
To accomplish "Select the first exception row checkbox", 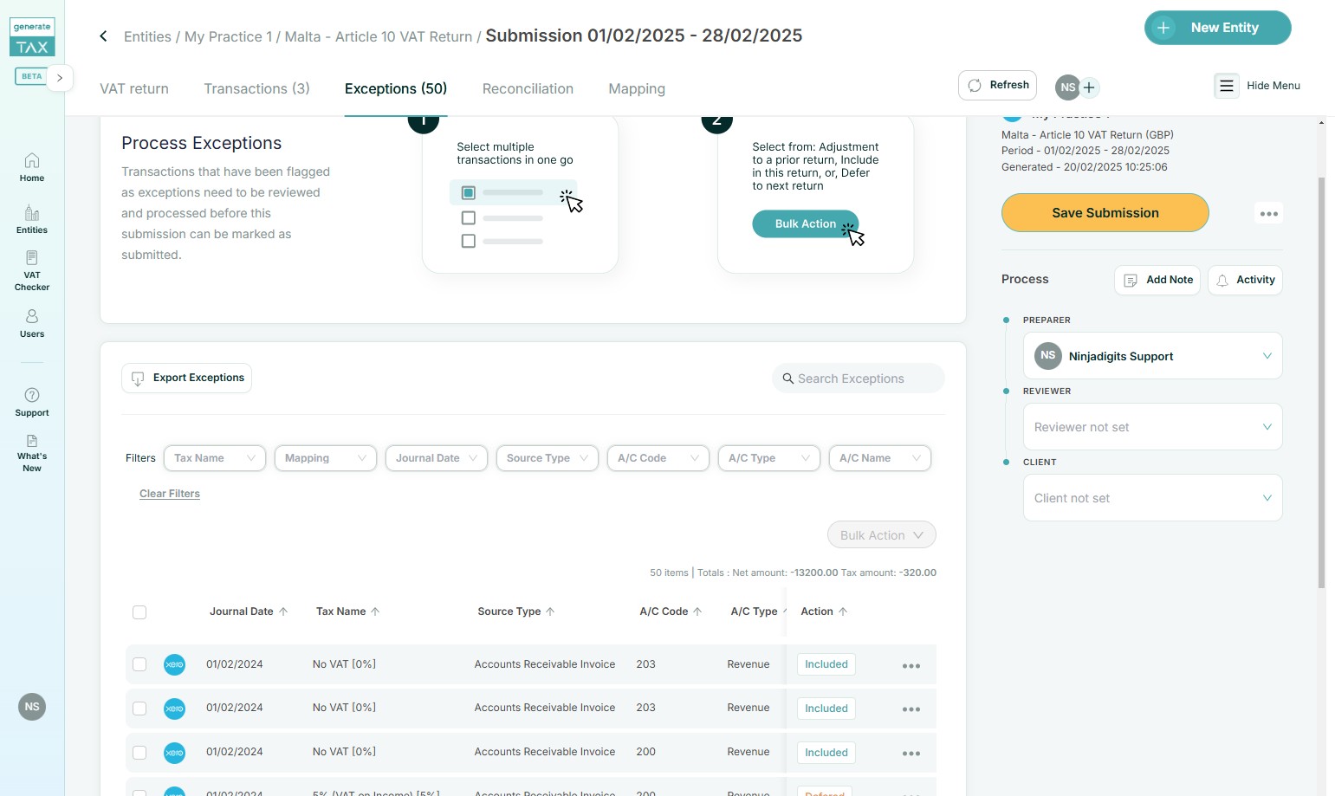I will coord(139,664).
